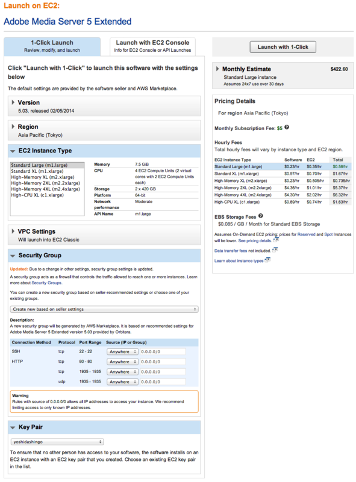Open the udp 1935 source Anywhere dropdown
The image size is (356, 482).
point(122,382)
